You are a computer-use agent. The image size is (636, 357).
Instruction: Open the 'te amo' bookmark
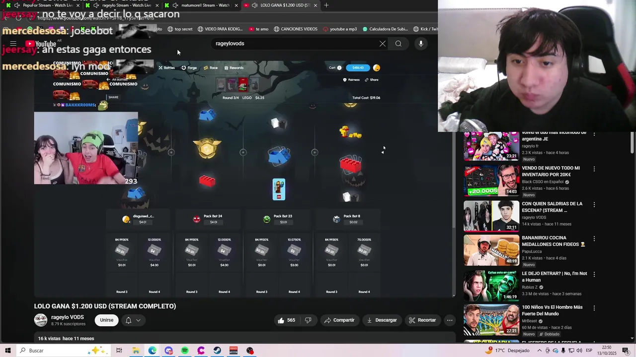coord(258,29)
